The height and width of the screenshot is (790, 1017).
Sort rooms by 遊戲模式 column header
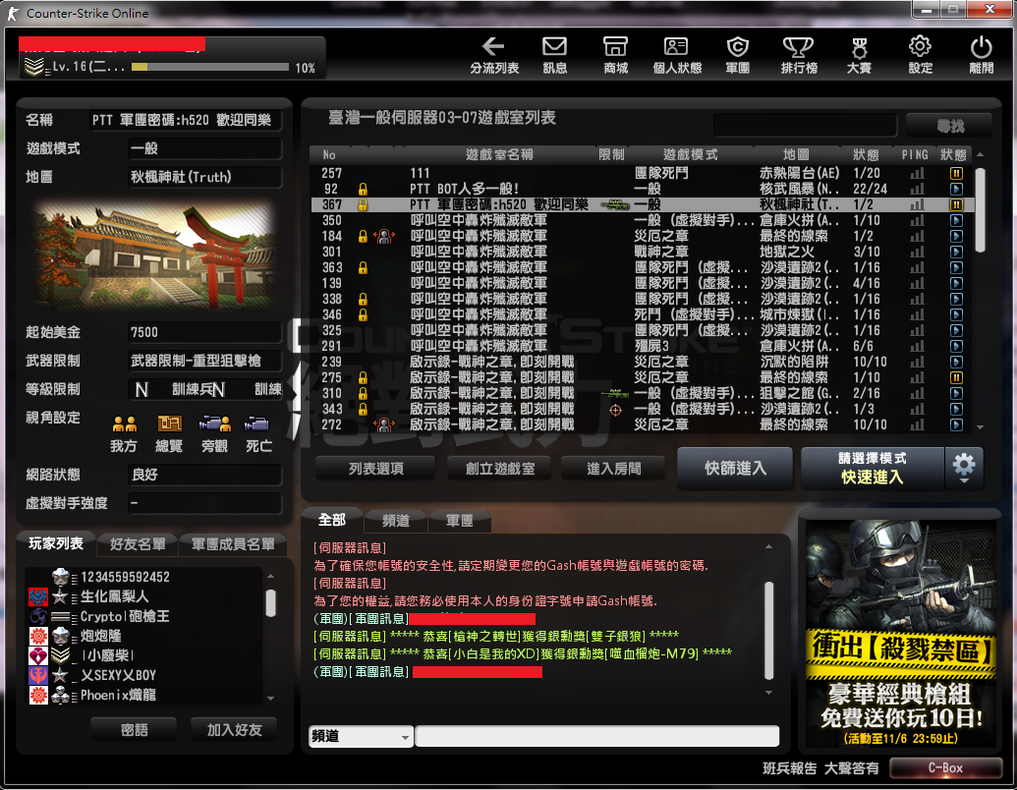pos(690,154)
